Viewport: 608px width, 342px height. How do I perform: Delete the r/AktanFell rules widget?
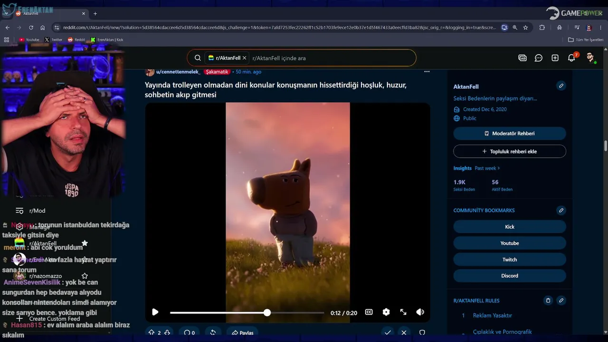(548, 301)
